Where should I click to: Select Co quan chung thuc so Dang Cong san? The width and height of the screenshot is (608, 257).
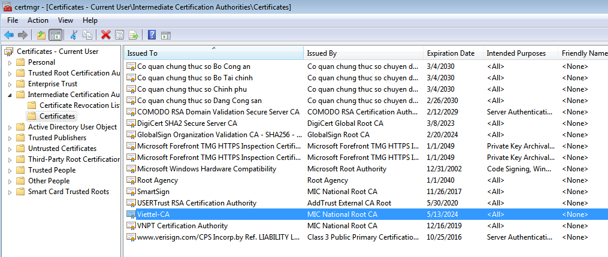(x=199, y=101)
